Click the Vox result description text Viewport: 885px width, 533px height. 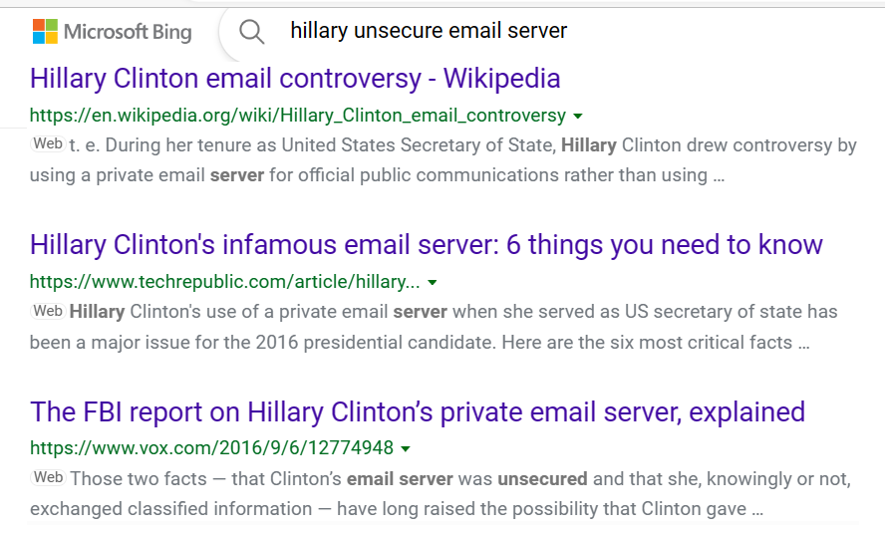tap(441, 493)
